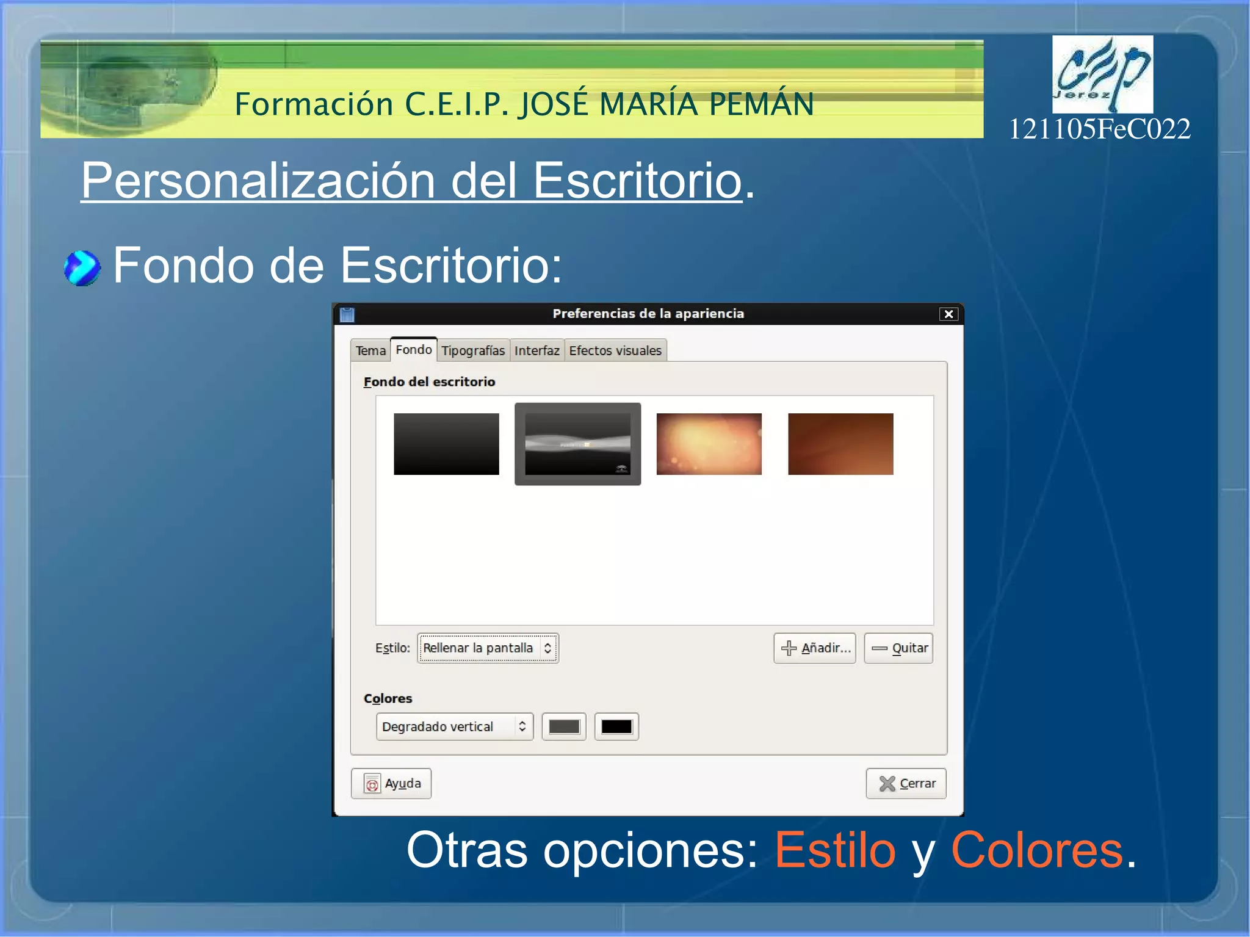Click the orange Estilo word in the caption
Image resolution: width=1250 pixels, height=937 pixels.
835,850
